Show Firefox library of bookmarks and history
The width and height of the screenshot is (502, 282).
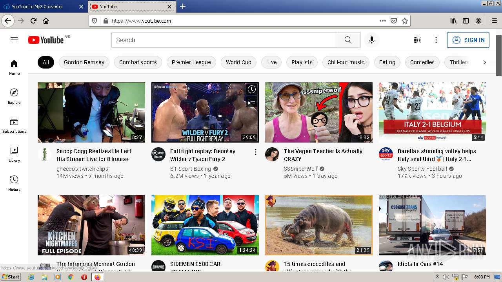coord(453,21)
